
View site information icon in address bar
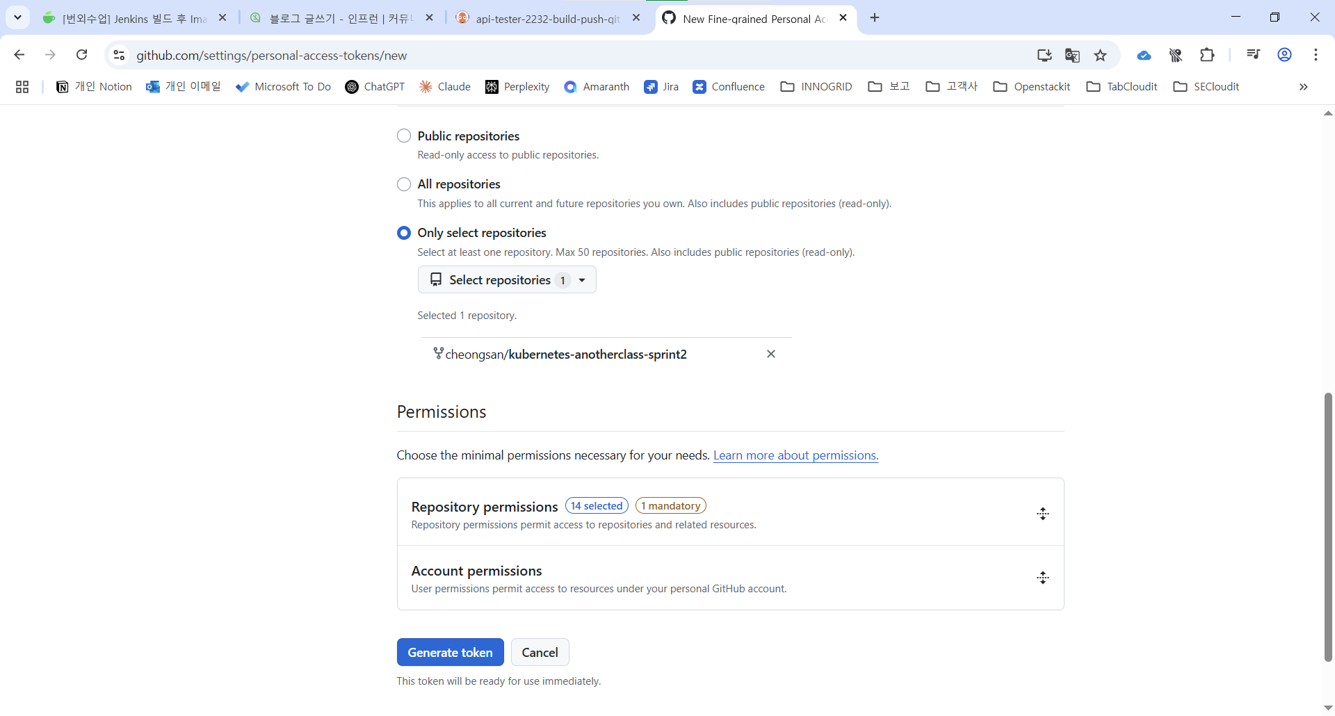click(119, 55)
